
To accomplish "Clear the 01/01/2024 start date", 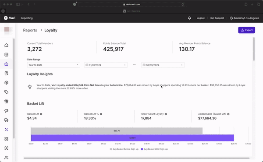I will [124, 65].
